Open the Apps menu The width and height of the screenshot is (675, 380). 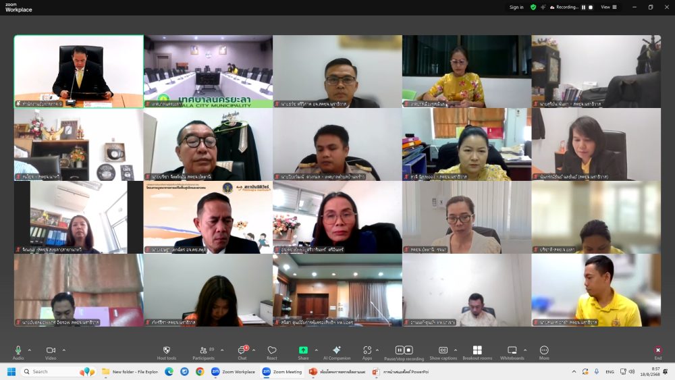tap(367, 350)
